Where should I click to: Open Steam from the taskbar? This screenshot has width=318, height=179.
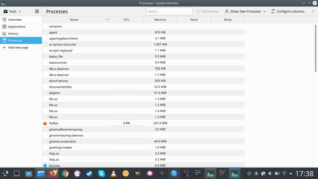click(x=89, y=173)
